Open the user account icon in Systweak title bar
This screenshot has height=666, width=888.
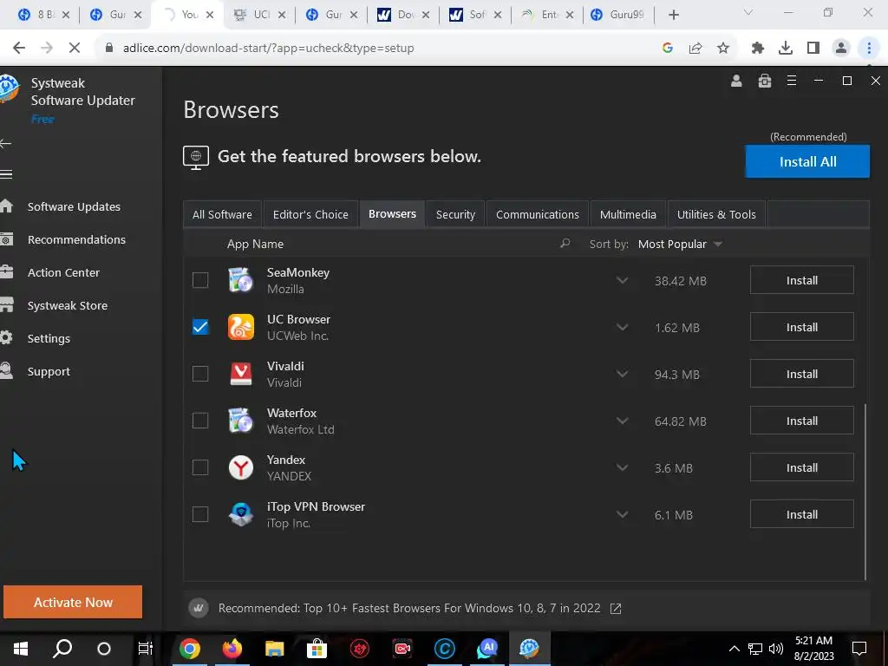736,81
